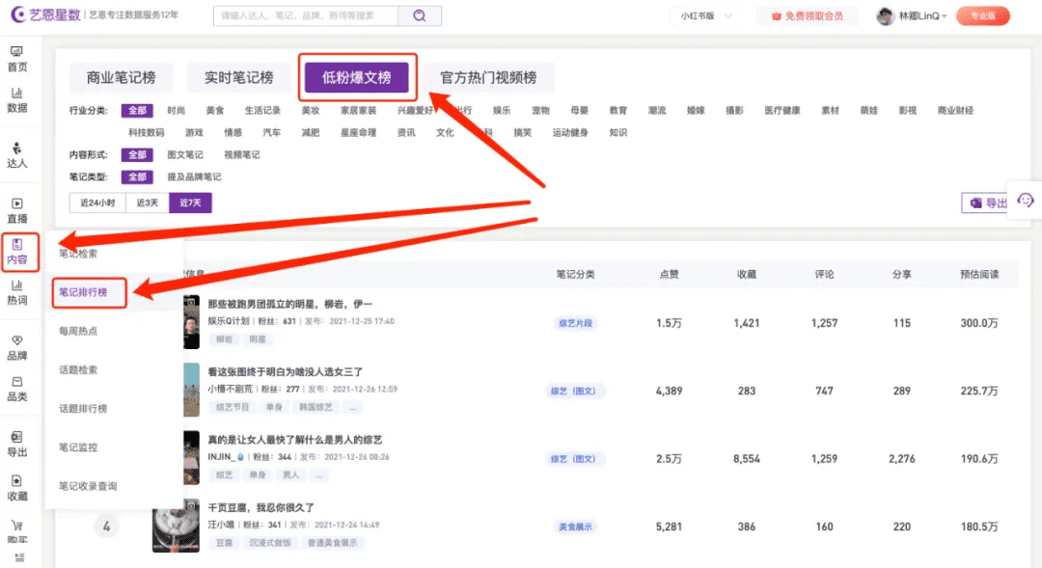The width and height of the screenshot is (1042, 568).
Task: Switch to the 商业笔记榜 tab
Action: tap(121, 78)
